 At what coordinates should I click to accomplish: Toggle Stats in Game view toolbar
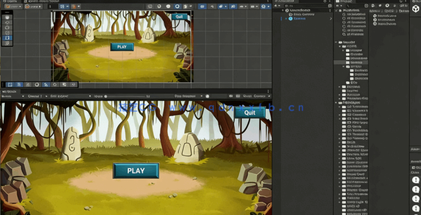[x=248, y=96]
